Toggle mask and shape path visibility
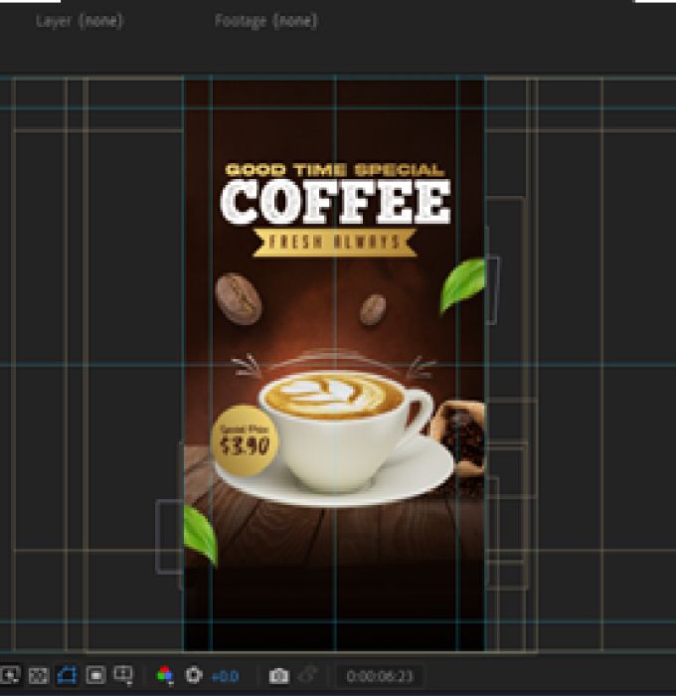The image size is (676, 696). click(67, 675)
